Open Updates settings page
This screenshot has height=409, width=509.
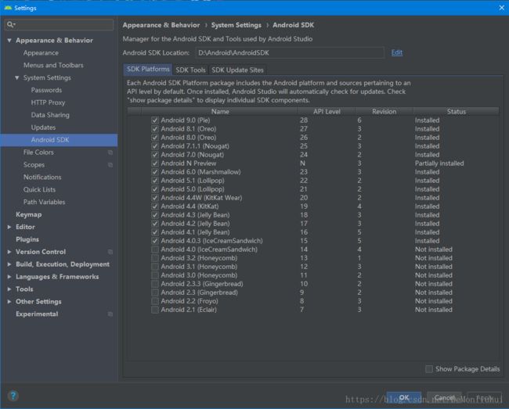pyautogui.click(x=43, y=127)
